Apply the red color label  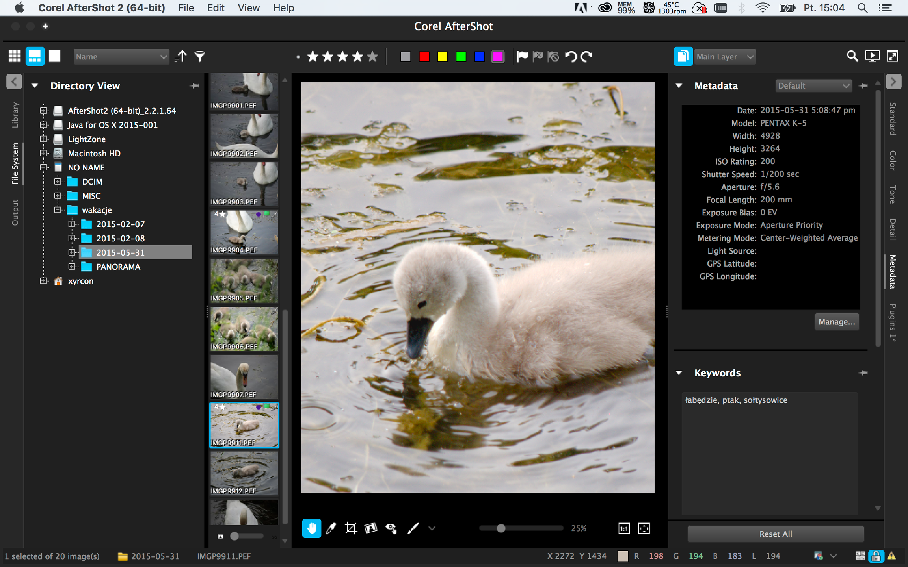[x=424, y=57]
